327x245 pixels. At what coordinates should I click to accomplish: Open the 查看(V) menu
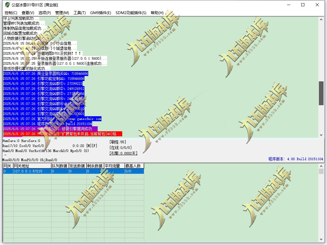[x=28, y=13]
